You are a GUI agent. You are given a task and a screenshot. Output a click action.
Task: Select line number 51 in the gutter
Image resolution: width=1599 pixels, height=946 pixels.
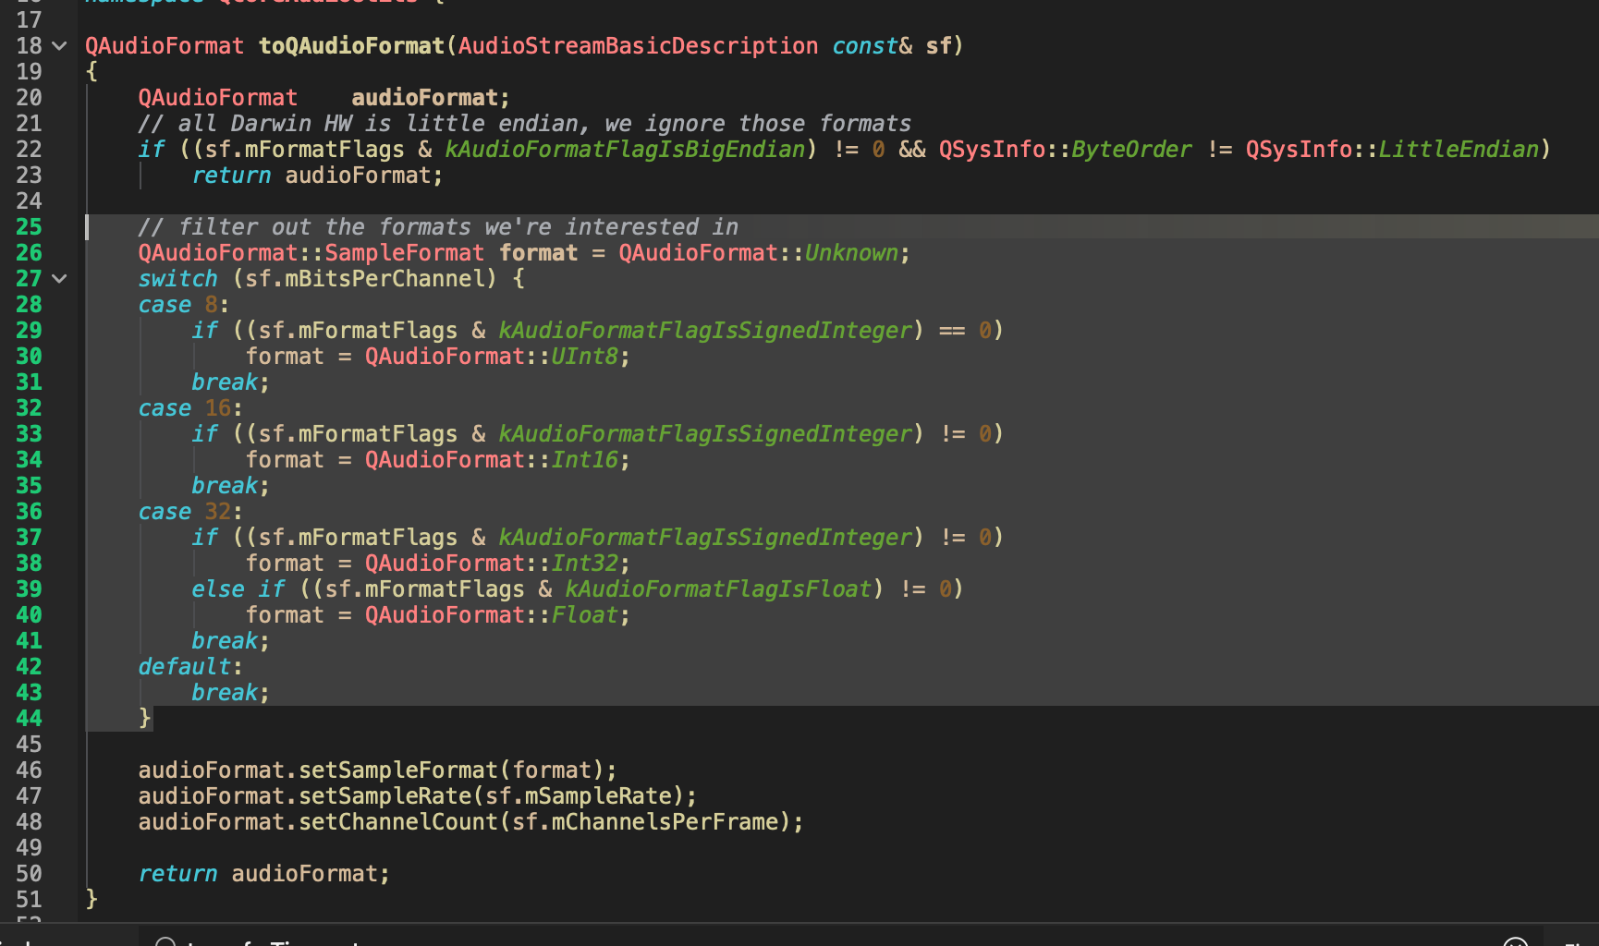[x=29, y=900]
